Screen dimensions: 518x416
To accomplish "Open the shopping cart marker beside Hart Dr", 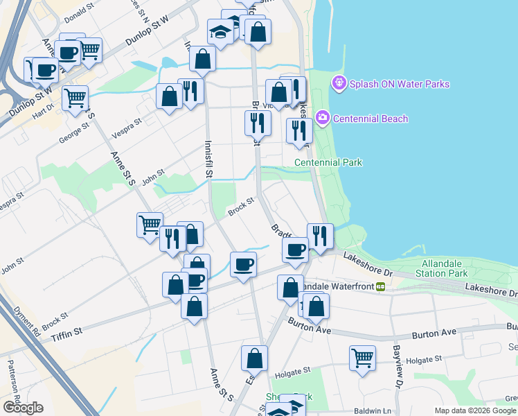I will click(x=75, y=100).
